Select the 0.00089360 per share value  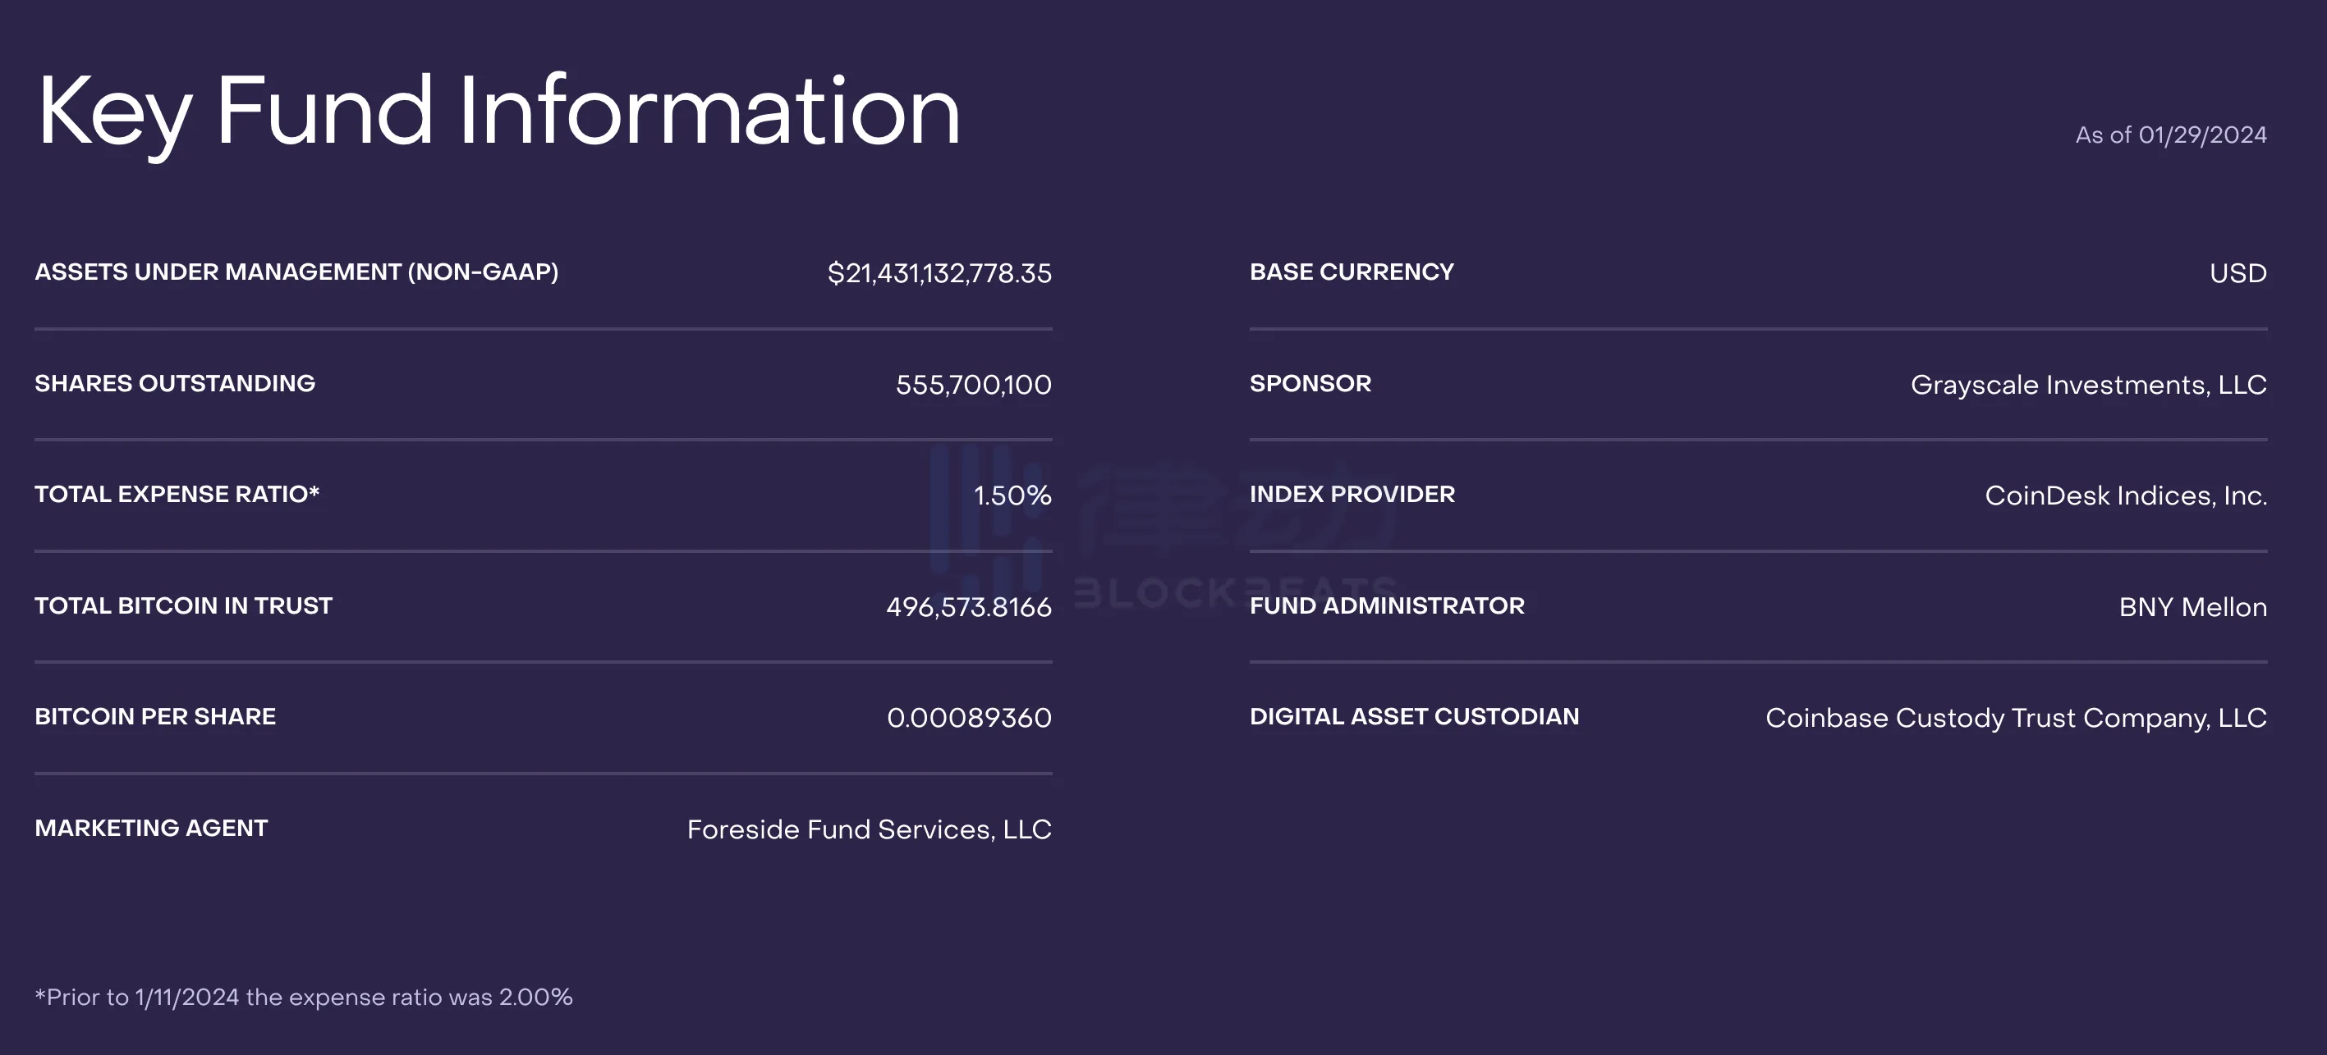[x=968, y=718]
